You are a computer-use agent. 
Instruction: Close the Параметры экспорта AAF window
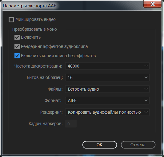[152, 4]
